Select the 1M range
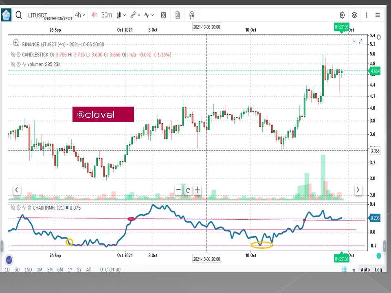The height and width of the screenshot is (293, 391). pyautogui.click(x=40, y=269)
